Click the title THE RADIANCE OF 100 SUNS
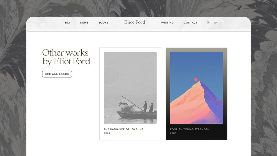This screenshot has height=156, width=277. click(x=123, y=129)
